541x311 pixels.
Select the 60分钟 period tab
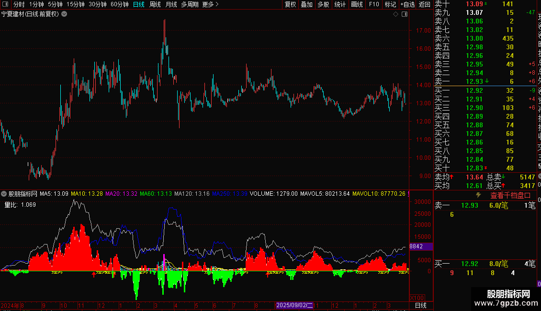tap(119, 4)
